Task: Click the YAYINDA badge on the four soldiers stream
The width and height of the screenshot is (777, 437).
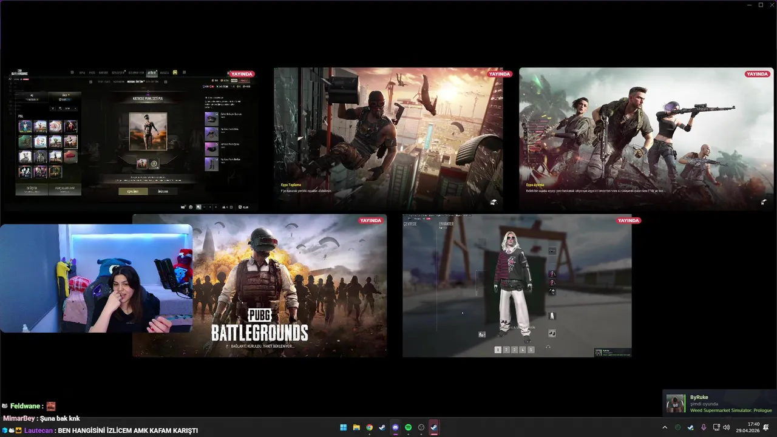Action: pos(757,74)
